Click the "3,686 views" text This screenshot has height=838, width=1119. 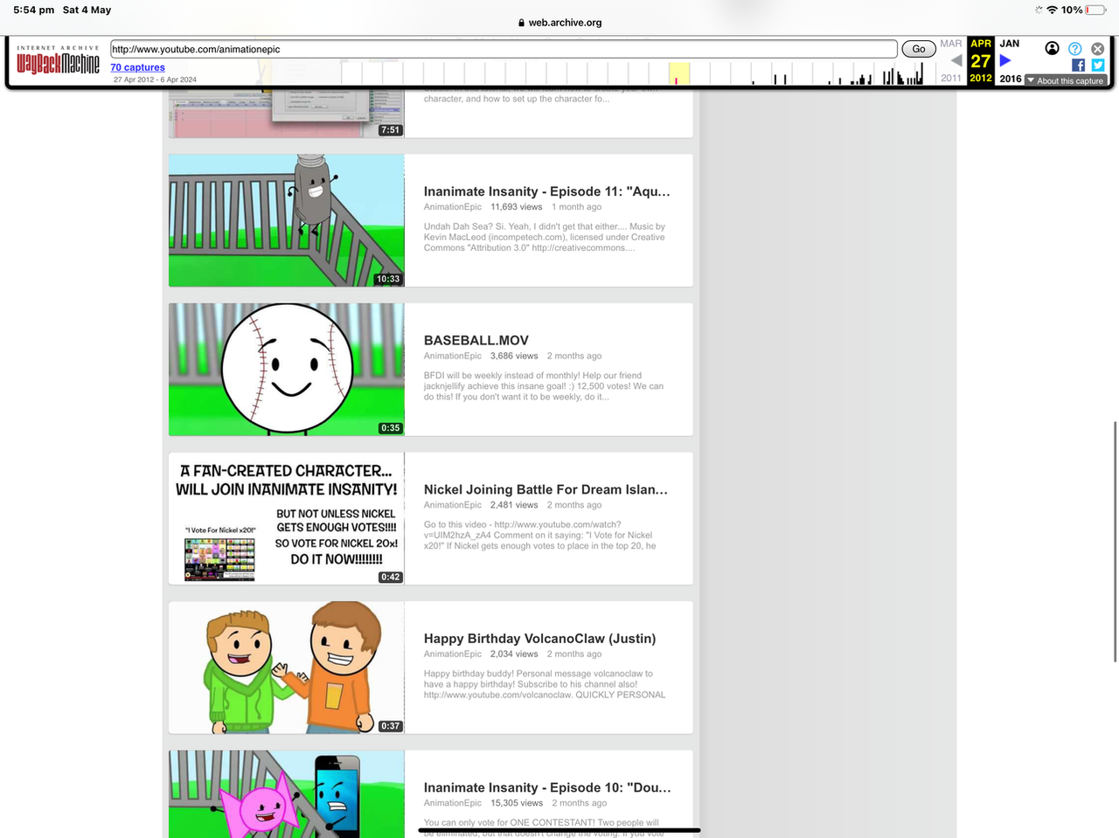(x=514, y=356)
